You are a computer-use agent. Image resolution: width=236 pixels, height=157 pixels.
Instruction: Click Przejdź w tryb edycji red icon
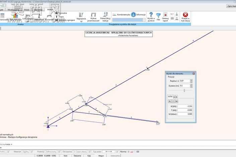point(185,15)
